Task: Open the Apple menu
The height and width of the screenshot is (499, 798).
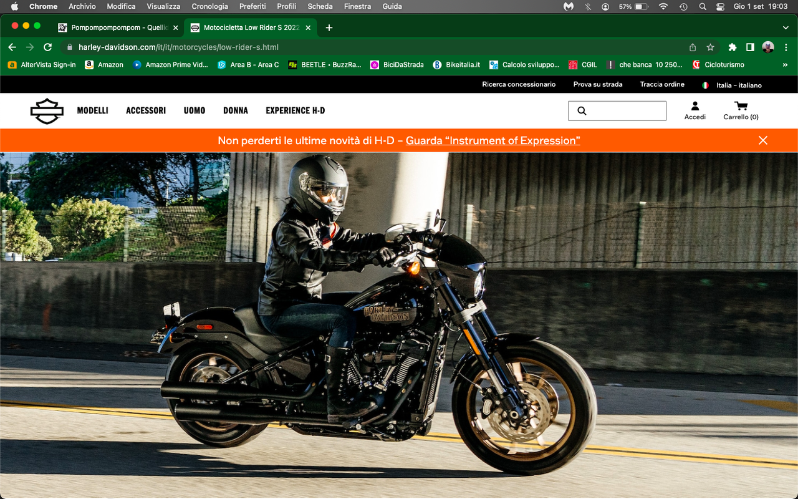Action: [15, 6]
